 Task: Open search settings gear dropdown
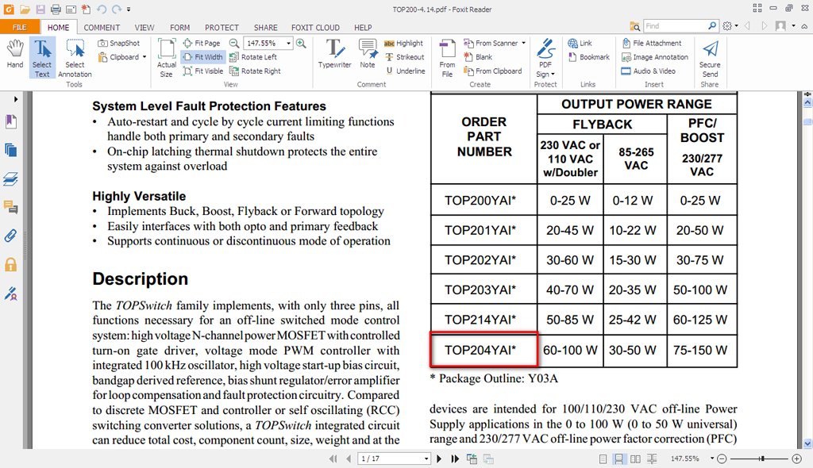click(x=730, y=26)
